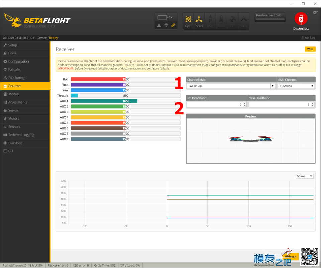This screenshot has width=321, height=268.
Task: Click the Dataflash free 8.0MB indicator
Action: pos(270,17)
